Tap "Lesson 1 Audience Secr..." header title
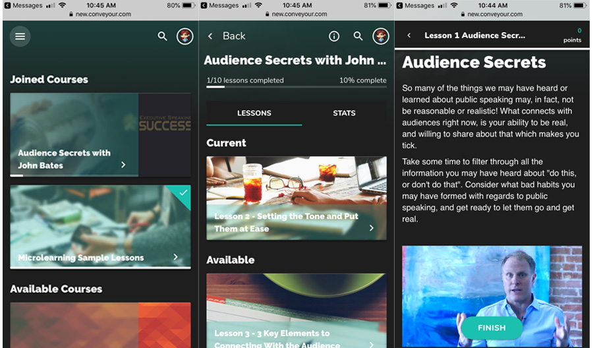The height and width of the screenshot is (348, 593). point(474,35)
